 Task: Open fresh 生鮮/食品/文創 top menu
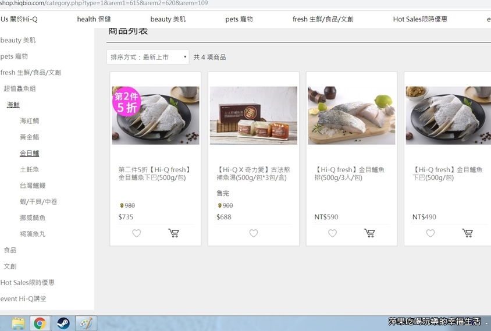(323, 19)
